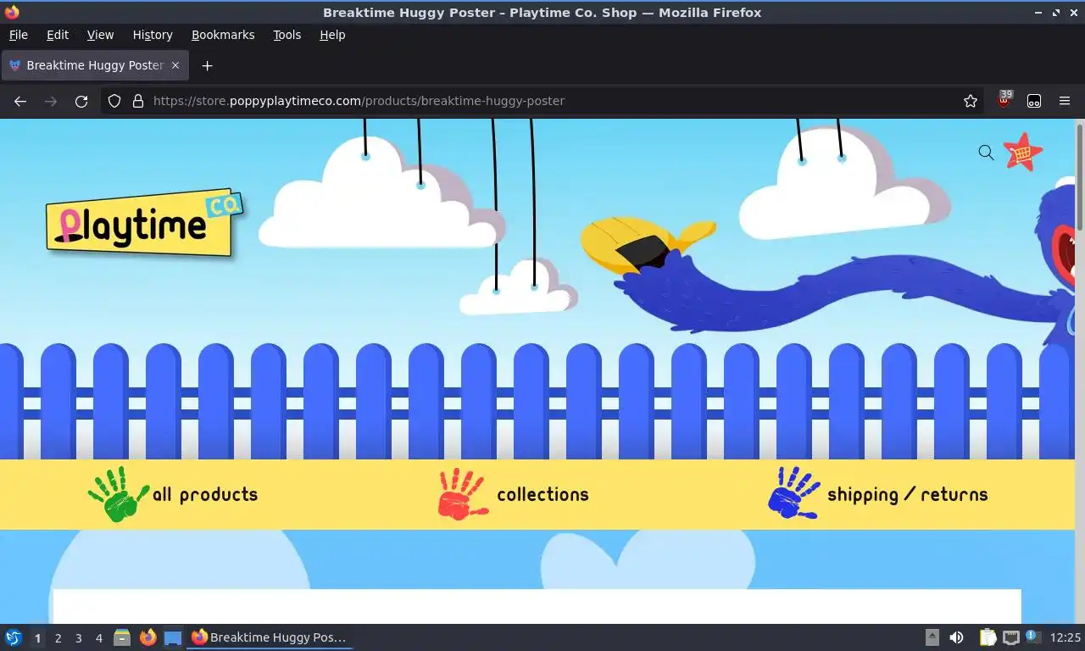Screen dimensions: 1085x651
Task: Open the volume speaker tray icon
Action: click(x=956, y=637)
